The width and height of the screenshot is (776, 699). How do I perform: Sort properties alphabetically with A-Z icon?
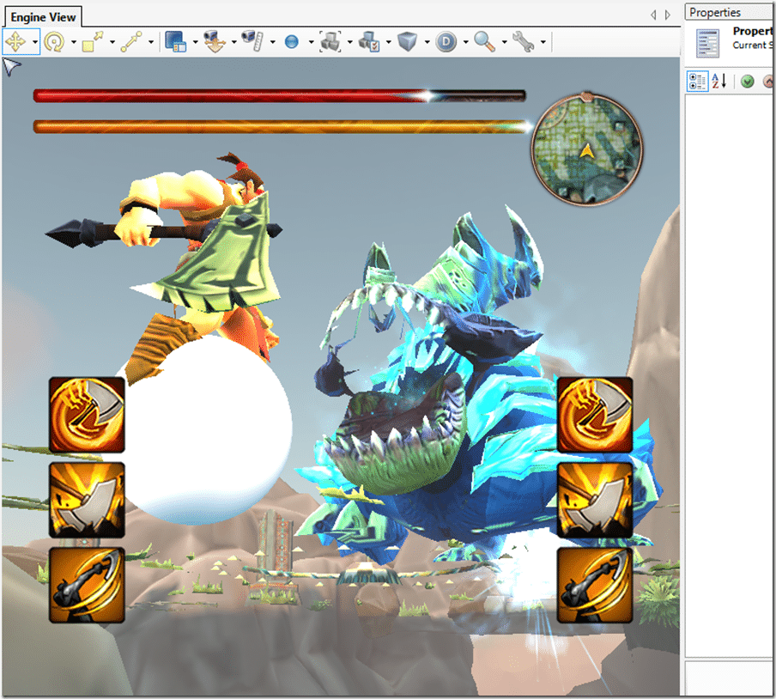point(719,82)
